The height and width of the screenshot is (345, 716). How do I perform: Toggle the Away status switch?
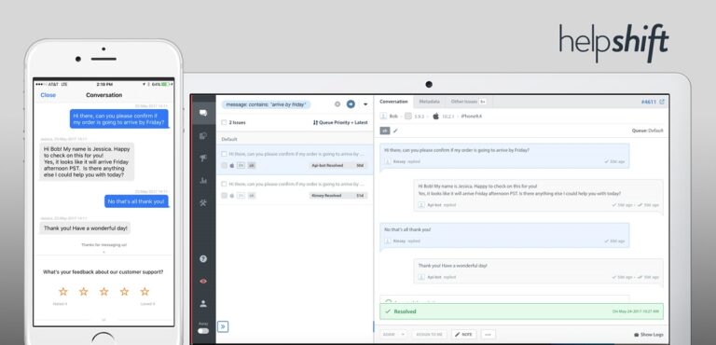pos(203,331)
